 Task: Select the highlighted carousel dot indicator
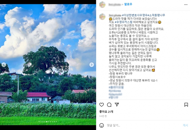coord(47,122)
